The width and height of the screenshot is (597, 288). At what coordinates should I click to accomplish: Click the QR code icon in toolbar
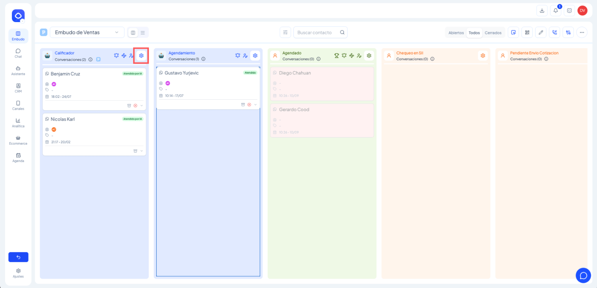(527, 32)
